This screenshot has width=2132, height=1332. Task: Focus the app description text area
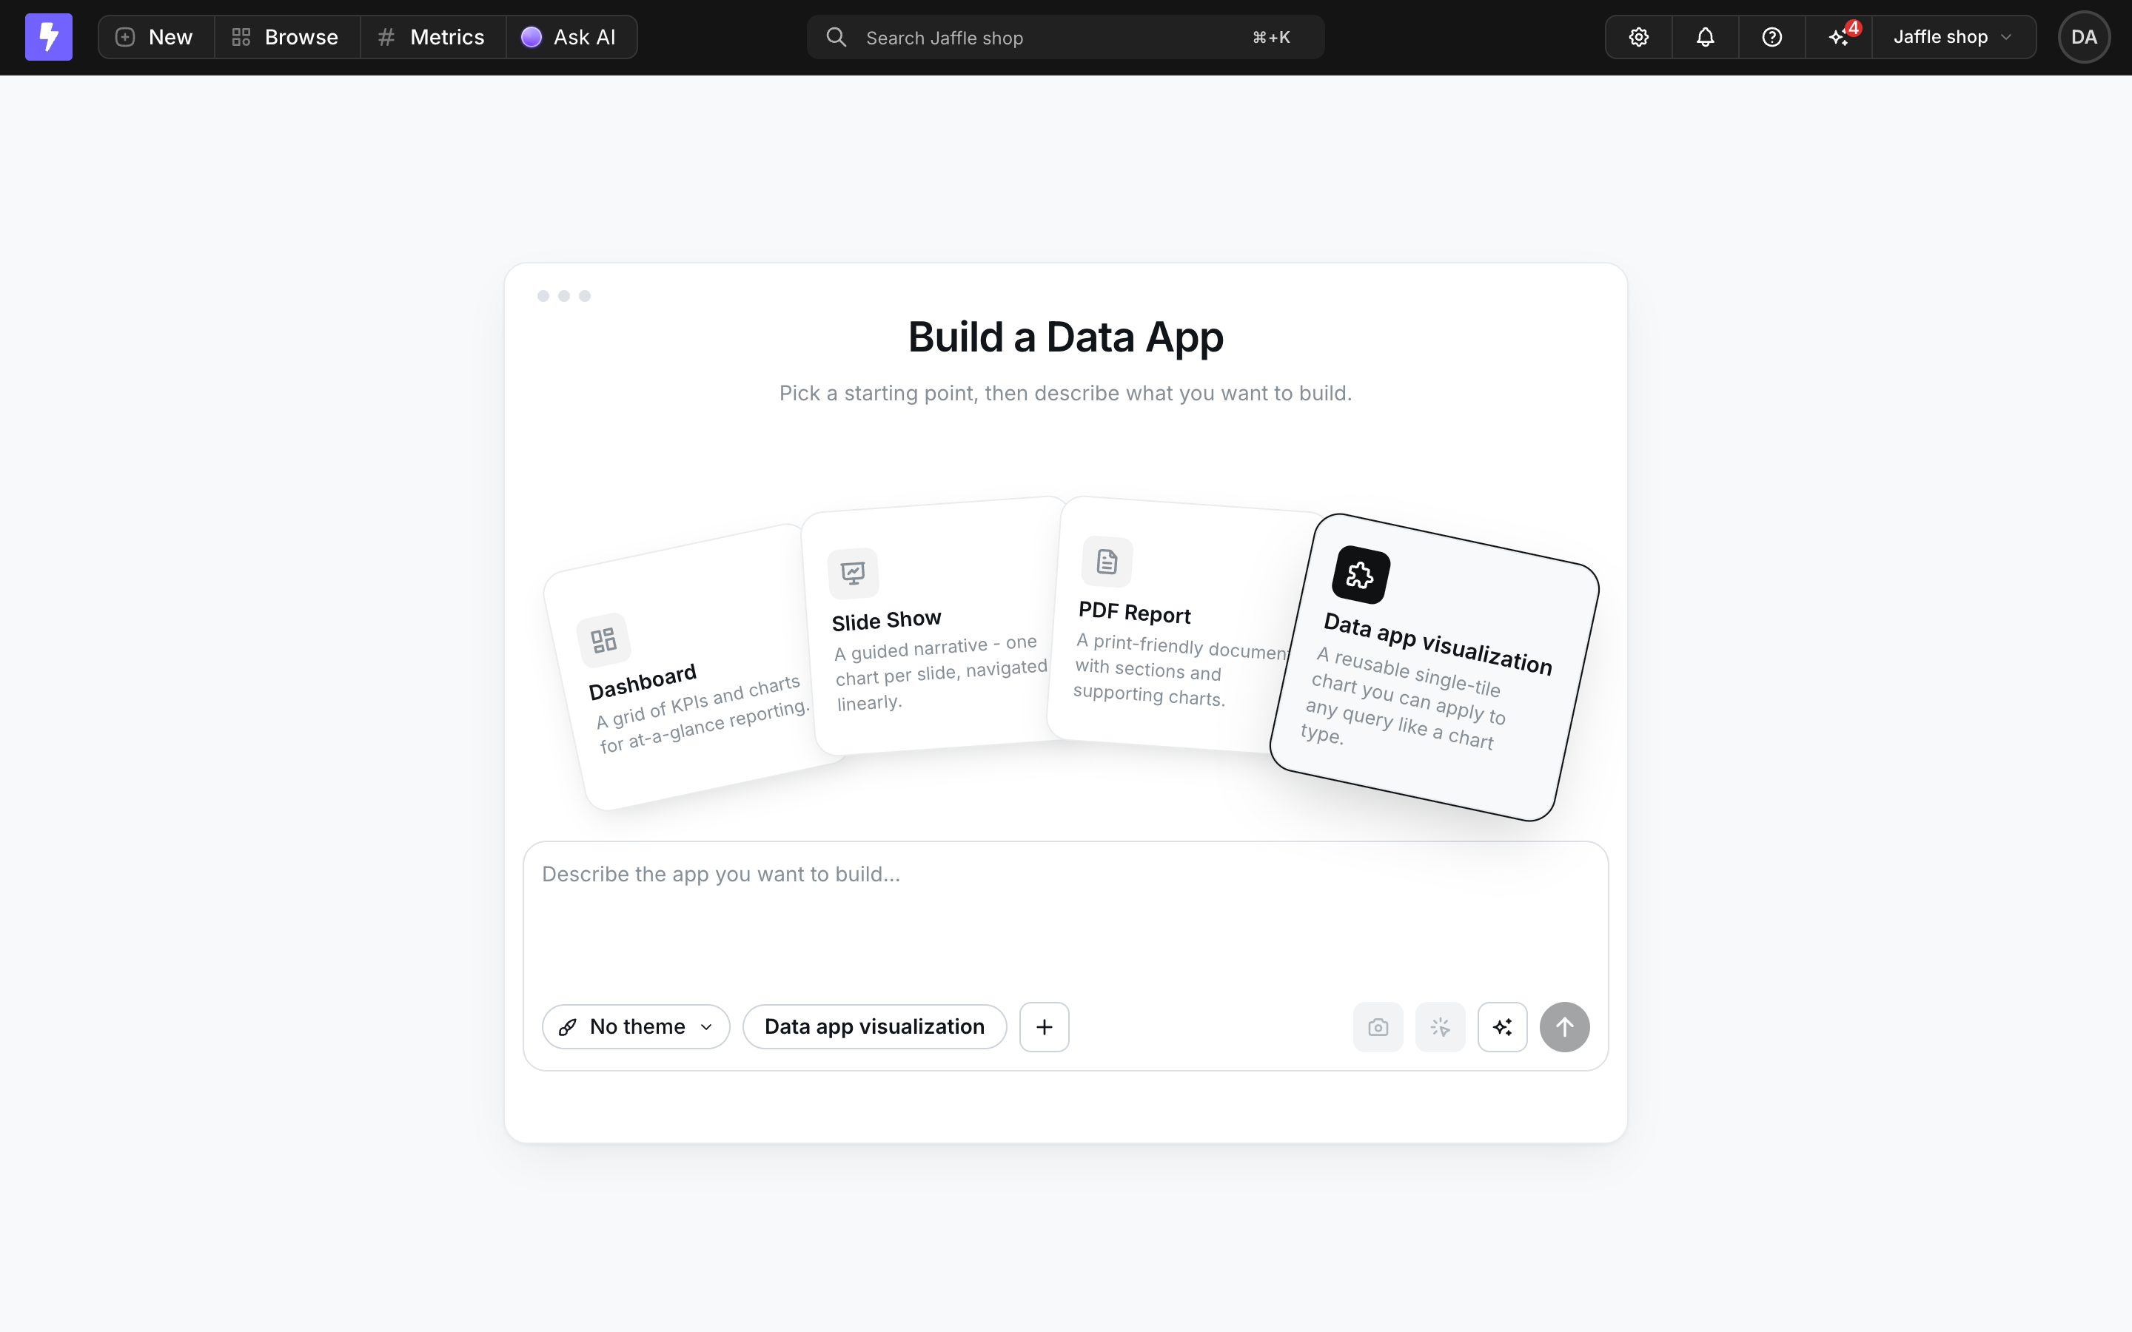pos(1065,916)
